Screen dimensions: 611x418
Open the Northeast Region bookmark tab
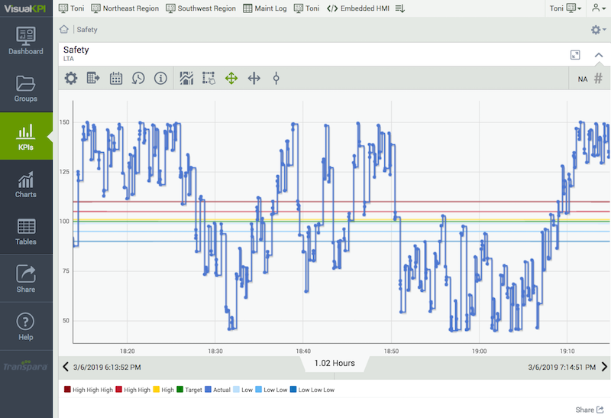click(125, 8)
